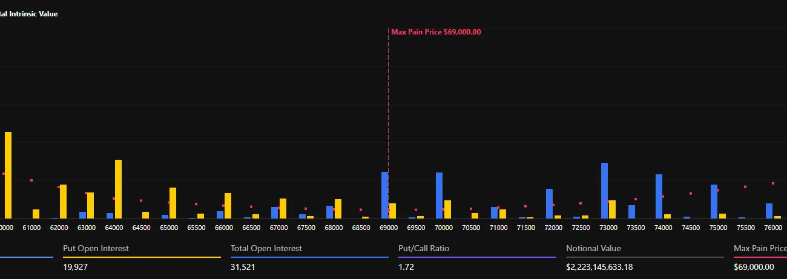Select the Put/Call Ratio stat card

(476, 257)
